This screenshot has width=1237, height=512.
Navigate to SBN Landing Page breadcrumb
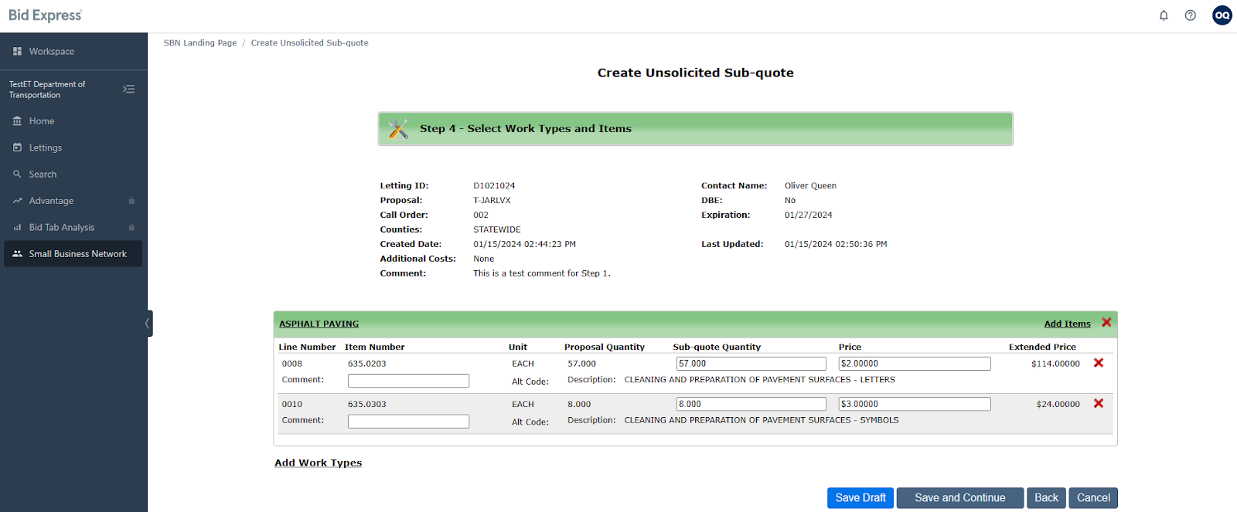200,43
